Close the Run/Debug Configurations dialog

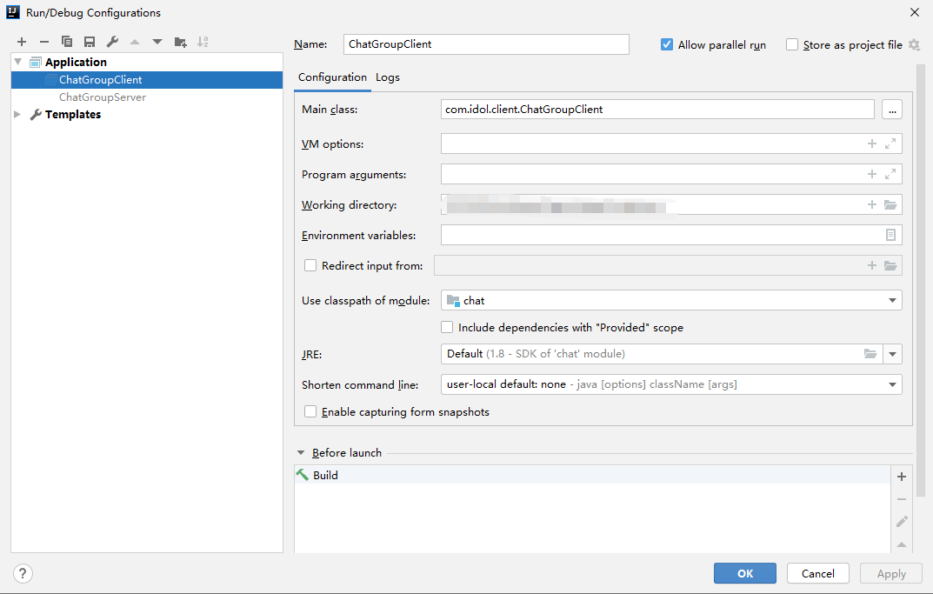pyautogui.click(x=915, y=12)
